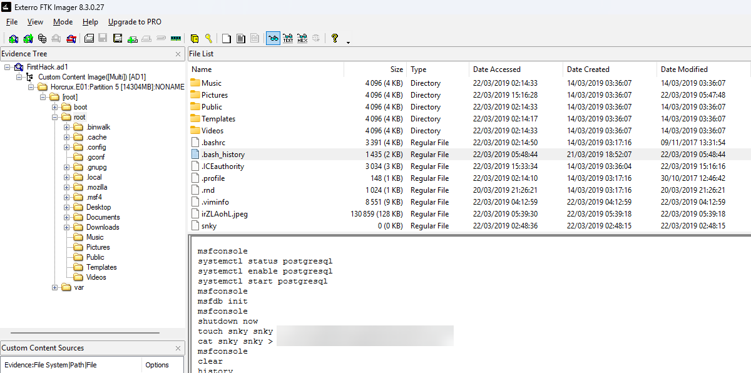This screenshot has width=751, height=373.
Task: Select the .viminfo file row
Action: (469, 202)
